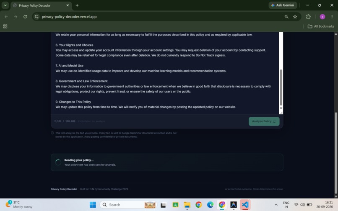Click the page vertical scrollbar thumb
This screenshot has height=211, width=338.
(335, 153)
